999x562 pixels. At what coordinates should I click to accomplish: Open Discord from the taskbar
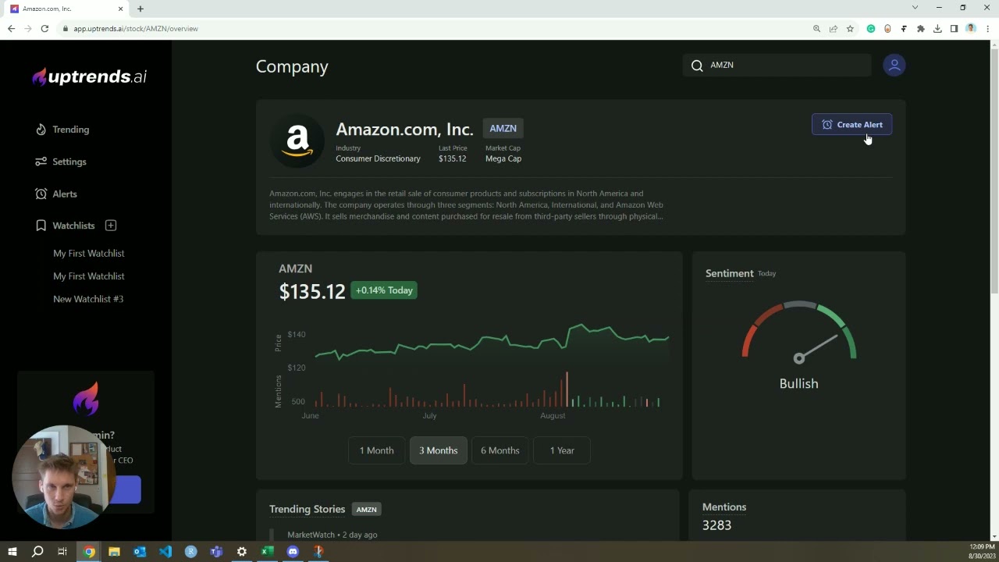point(293,552)
